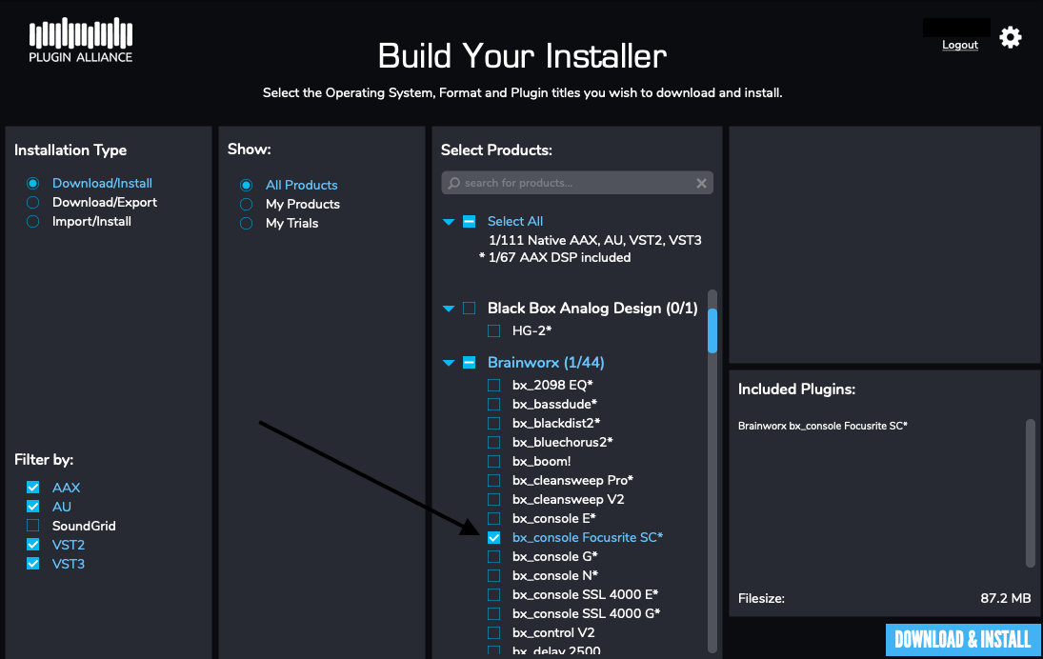1043x659 pixels.
Task: Click the Black Box Analog Design (0/1) label
Action: 592,308
